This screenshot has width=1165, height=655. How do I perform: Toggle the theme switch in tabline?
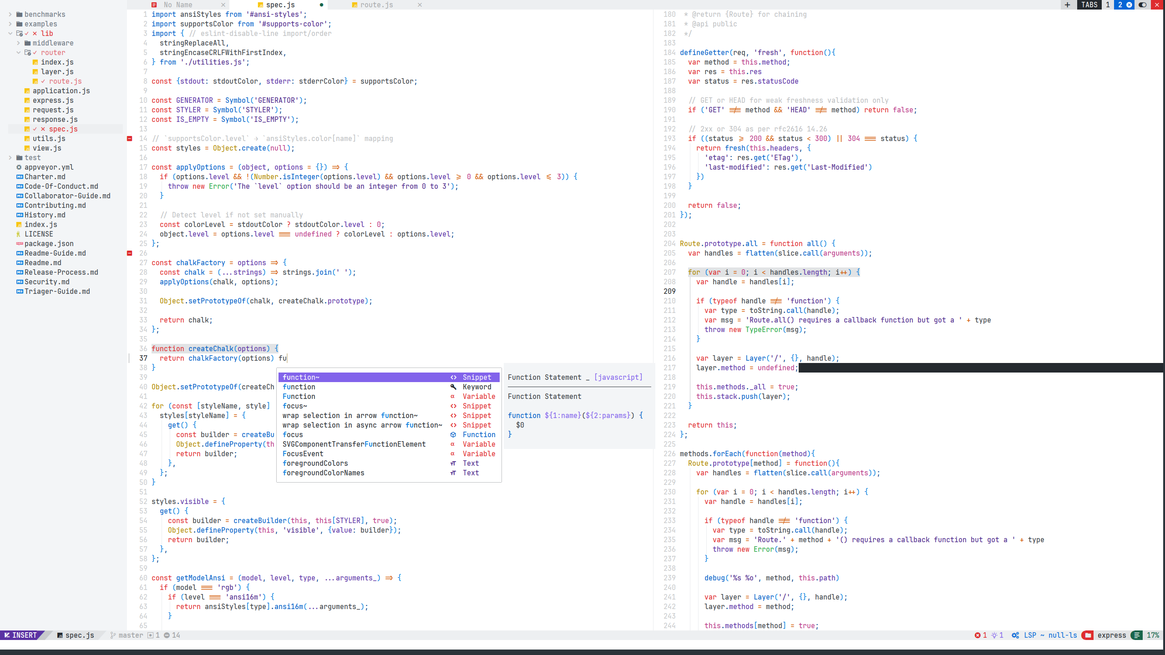(1143, 5)
